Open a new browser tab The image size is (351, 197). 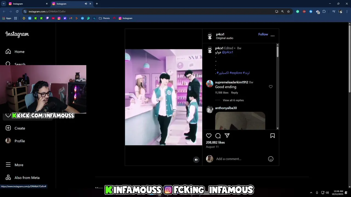click(x=97, y=4)
